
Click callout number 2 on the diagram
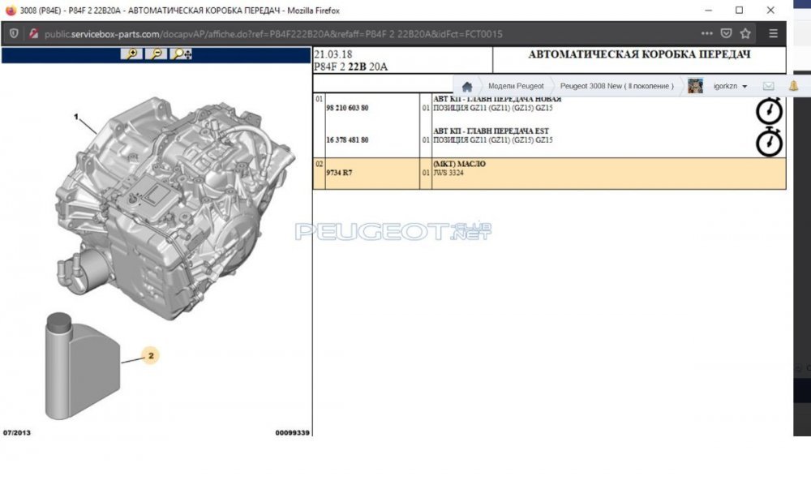150,354
